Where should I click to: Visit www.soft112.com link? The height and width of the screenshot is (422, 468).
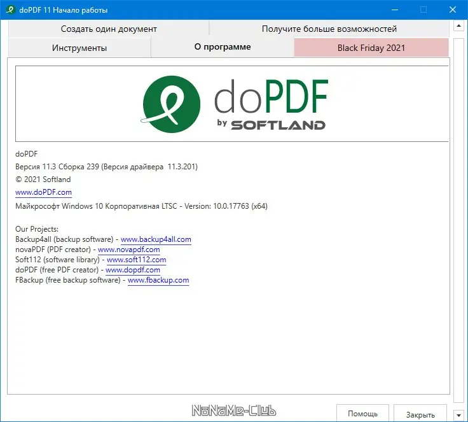coord(137,260)
